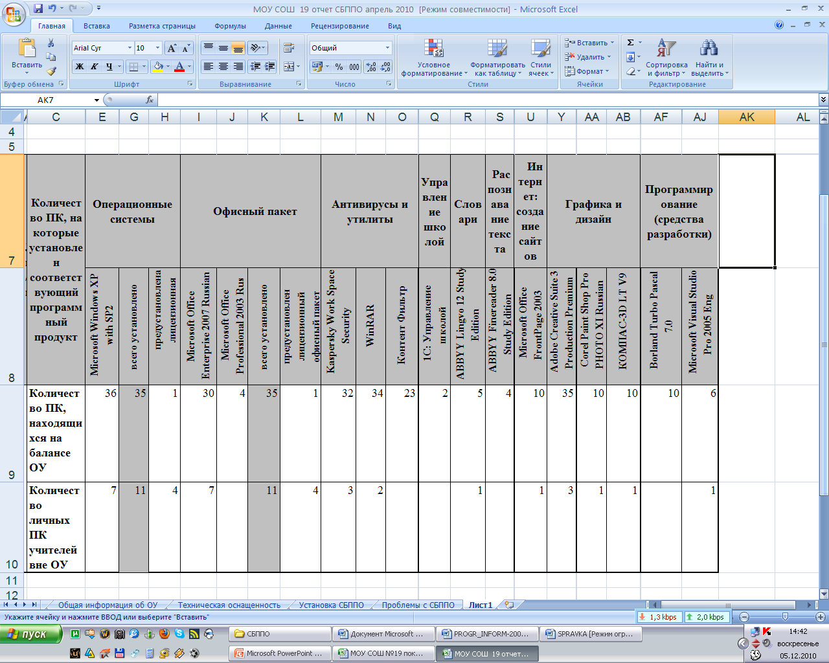
Task: Click the Paste (Вставить) button
Action: click(27, 56)
